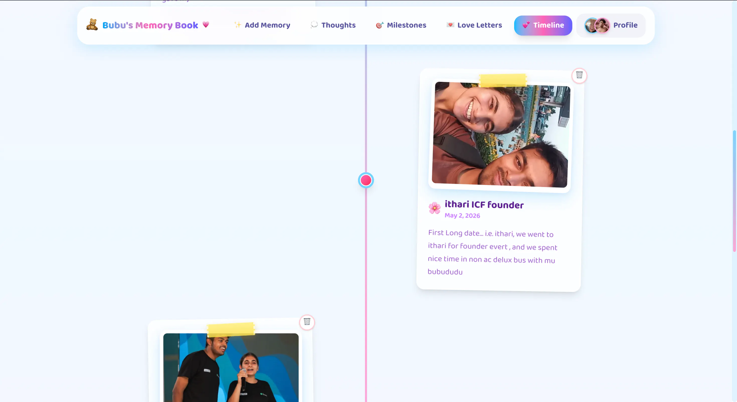The height and width of the screenshot is (402, 737).
Task: Click the pink heart after Memory Book
Action: (206, 25)
